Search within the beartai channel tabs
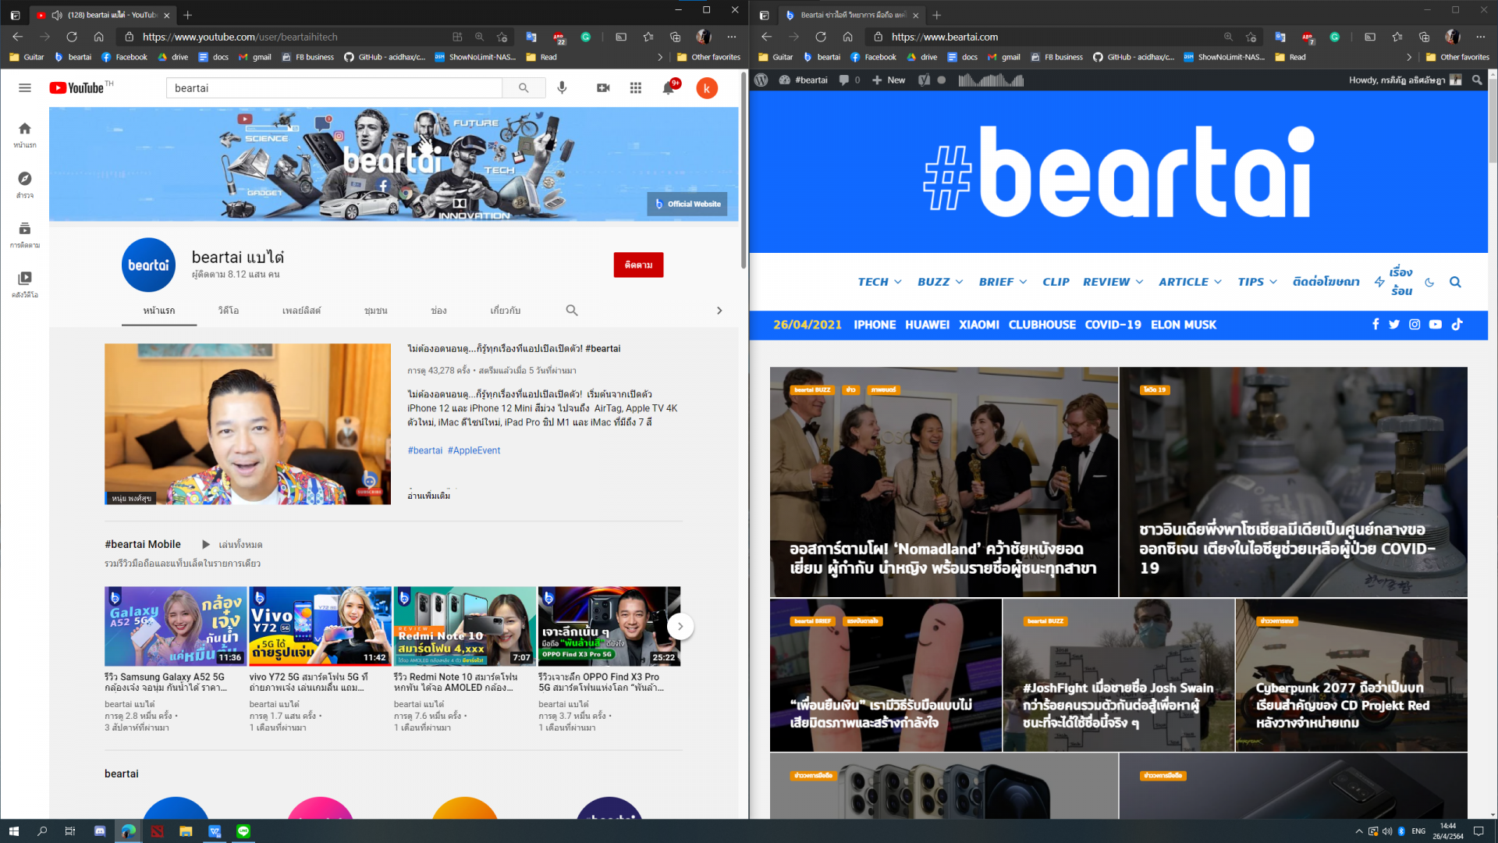This screenshot has height=843, width=1498. (572, 310)
